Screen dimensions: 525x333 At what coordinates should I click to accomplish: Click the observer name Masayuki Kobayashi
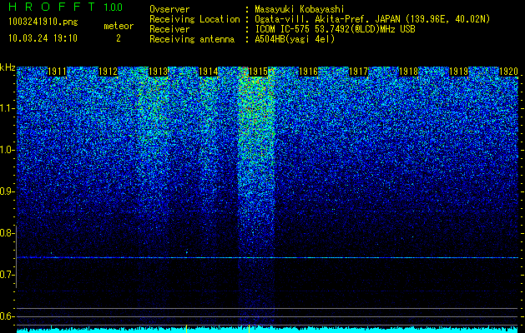tap(300, 9)
